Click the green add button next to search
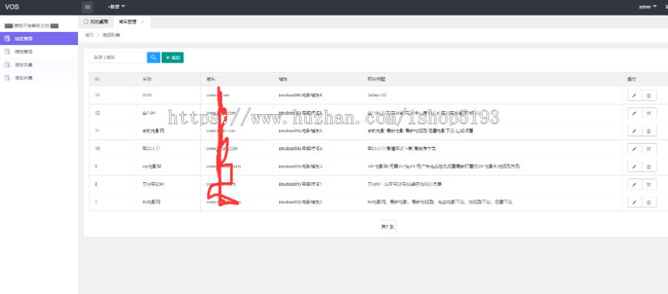Screen dimensions: 668x294 point(172,57)
